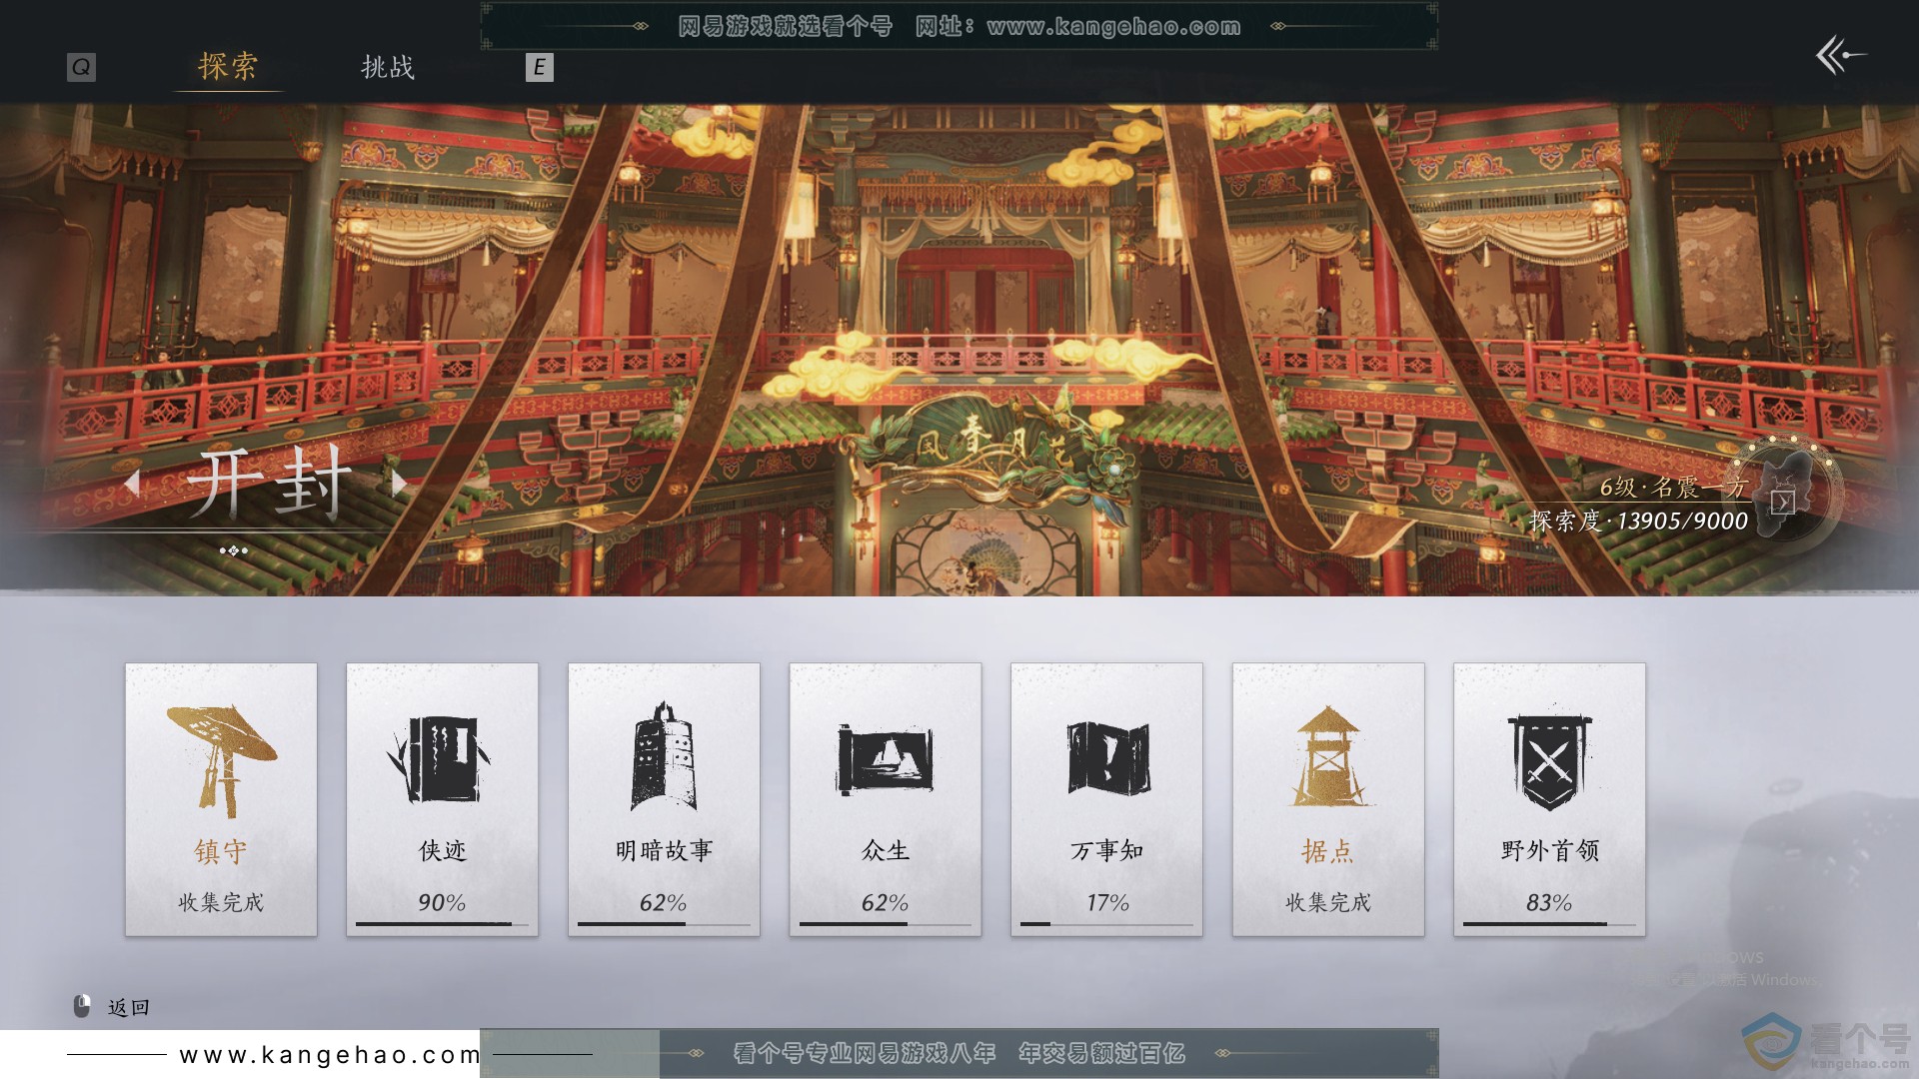
Task: Go to previous region with left arrow beside 开封
Action: pos(132,484)
